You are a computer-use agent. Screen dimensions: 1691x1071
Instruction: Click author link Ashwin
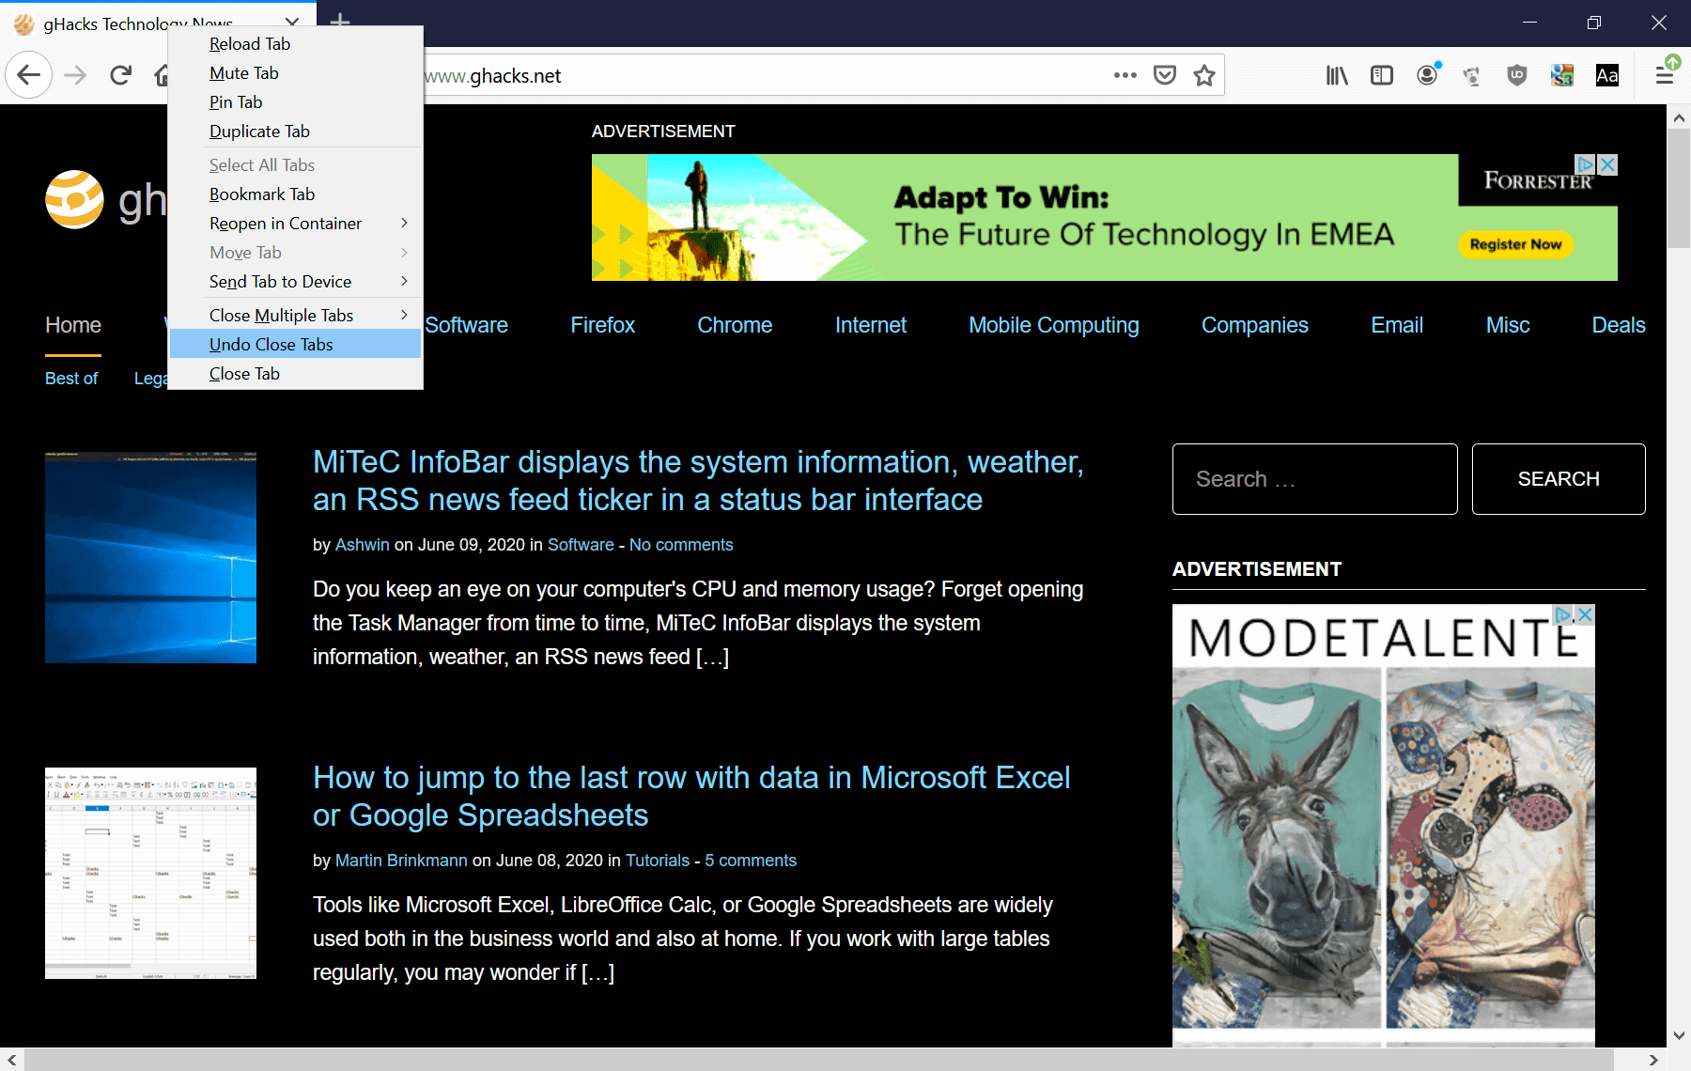pyautogui.click(x=362, y=545)
